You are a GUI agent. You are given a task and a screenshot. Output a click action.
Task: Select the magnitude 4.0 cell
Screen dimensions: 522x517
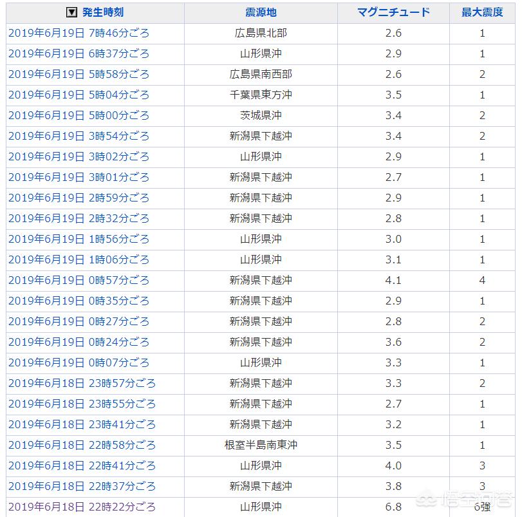393,466
